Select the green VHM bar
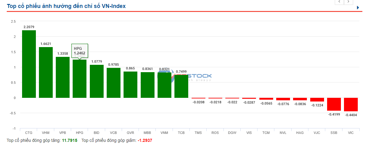 click(x=46, y=72)
